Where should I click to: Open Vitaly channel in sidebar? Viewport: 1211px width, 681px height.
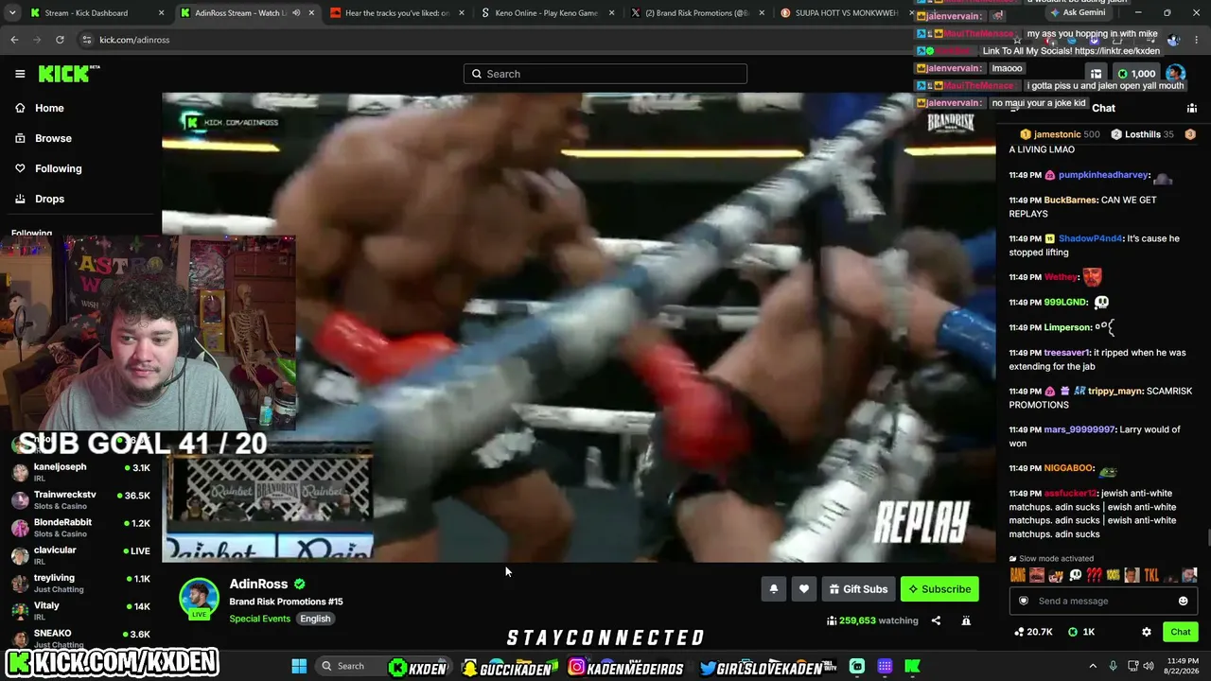(80, 611)
